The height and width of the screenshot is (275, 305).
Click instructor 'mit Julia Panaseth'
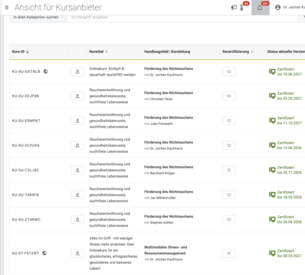[159, 123]
